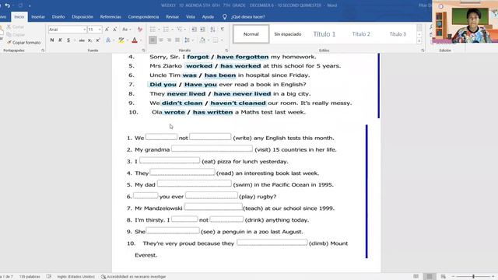The image size is (498, 280).
Task: Decrease paragraph indent
Action: point(194,30)
